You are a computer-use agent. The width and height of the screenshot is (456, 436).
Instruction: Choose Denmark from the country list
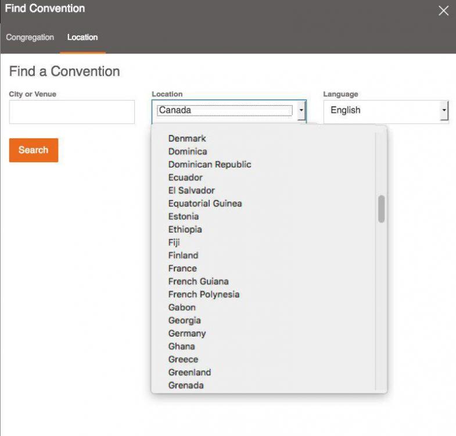[x=187, y=138]
